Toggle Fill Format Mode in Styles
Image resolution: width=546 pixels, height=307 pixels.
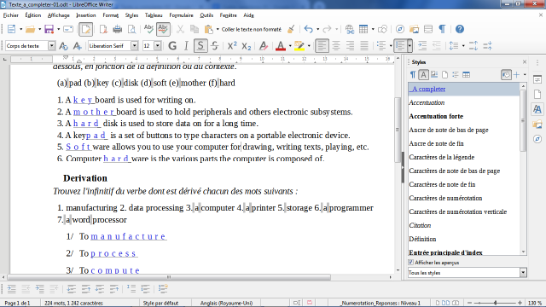506,74
